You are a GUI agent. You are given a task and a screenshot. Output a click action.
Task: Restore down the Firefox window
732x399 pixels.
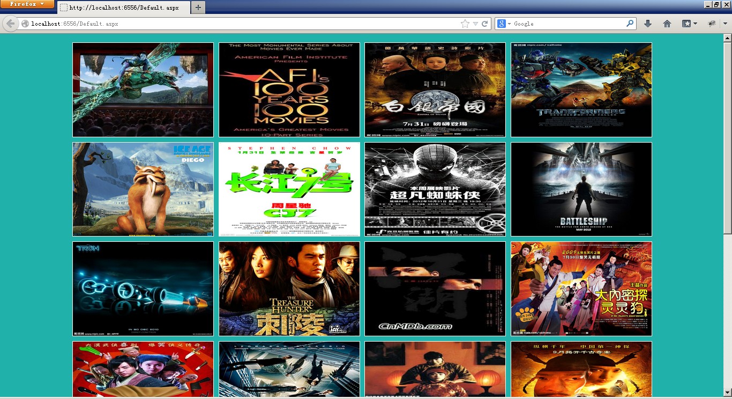(716, 4)
